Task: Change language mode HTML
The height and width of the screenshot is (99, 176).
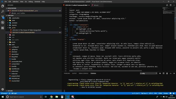Action: 160,94
